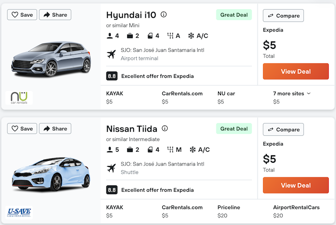This screenshot has width=336, height=225.
Task: Click A/C snowflake icon for Hyundai i10
Action: click(x=191, y=36)
